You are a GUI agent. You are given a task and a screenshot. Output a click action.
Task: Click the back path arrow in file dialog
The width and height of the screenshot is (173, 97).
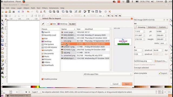48,24
